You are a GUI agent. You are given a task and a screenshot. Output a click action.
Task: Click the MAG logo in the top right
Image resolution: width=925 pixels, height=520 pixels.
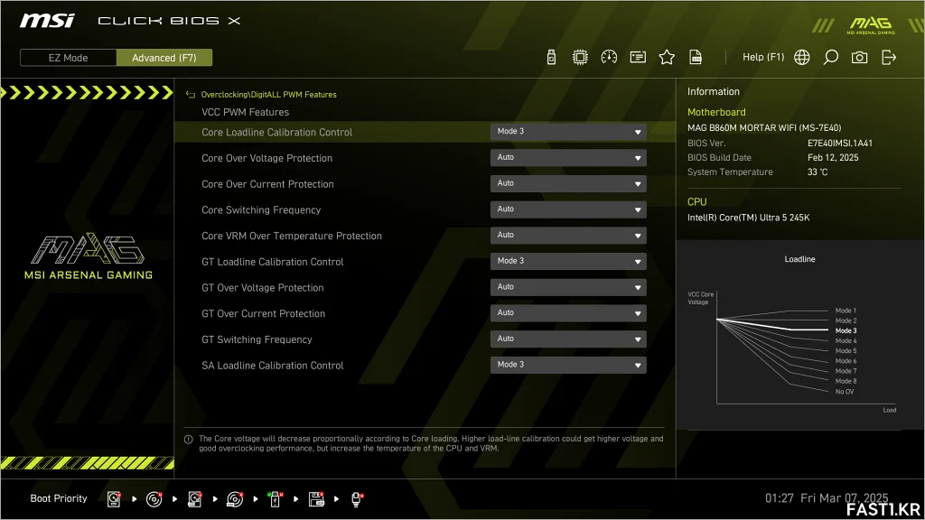coord(871,25)
